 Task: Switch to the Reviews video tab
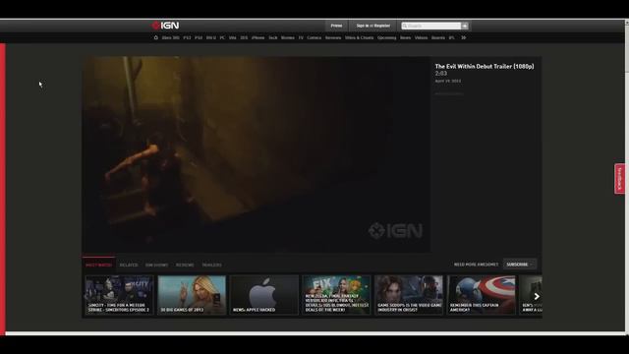(x=185, y=265)
